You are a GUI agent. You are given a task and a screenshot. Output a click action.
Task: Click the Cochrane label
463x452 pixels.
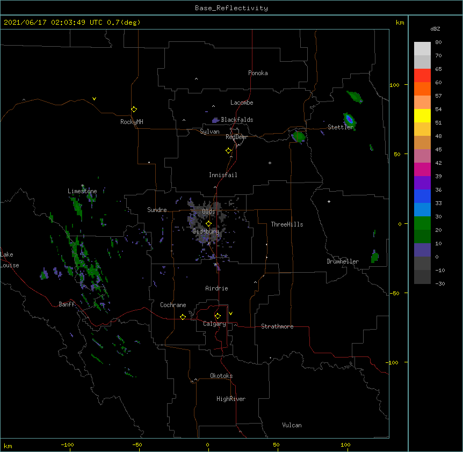[x=173, y=305]
